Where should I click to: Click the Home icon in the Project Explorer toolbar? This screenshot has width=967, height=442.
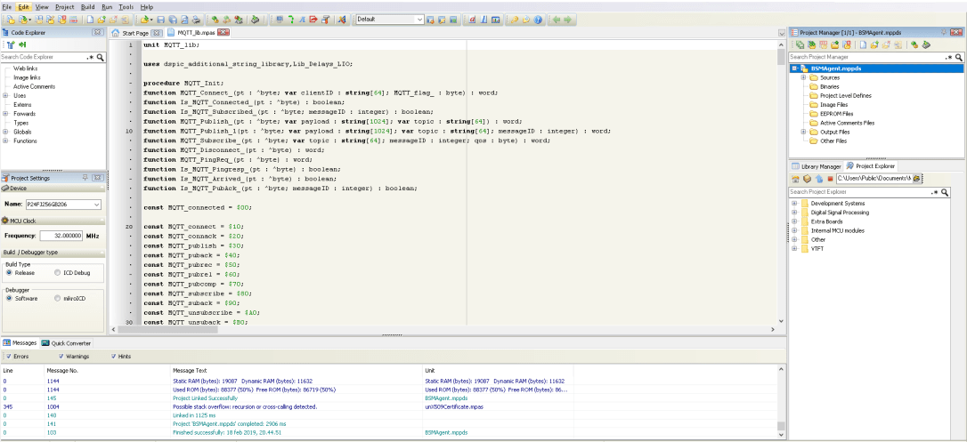(x=795, y=179)
